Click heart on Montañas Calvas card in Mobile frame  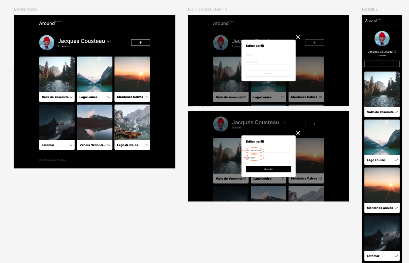[x=396, y=208]
